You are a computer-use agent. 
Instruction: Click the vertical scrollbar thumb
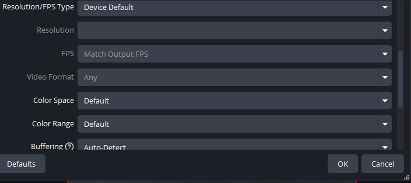point(400,79)
